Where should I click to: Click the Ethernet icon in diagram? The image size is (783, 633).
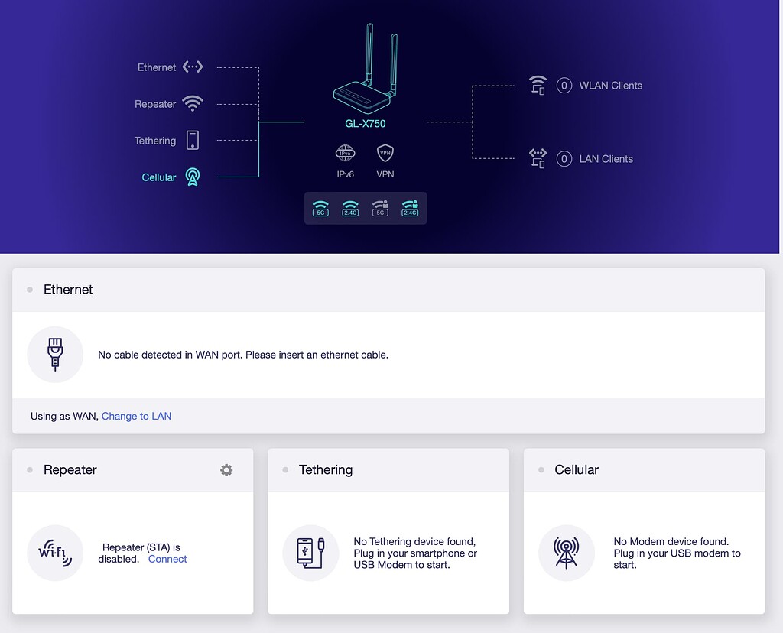click(193, 67)
